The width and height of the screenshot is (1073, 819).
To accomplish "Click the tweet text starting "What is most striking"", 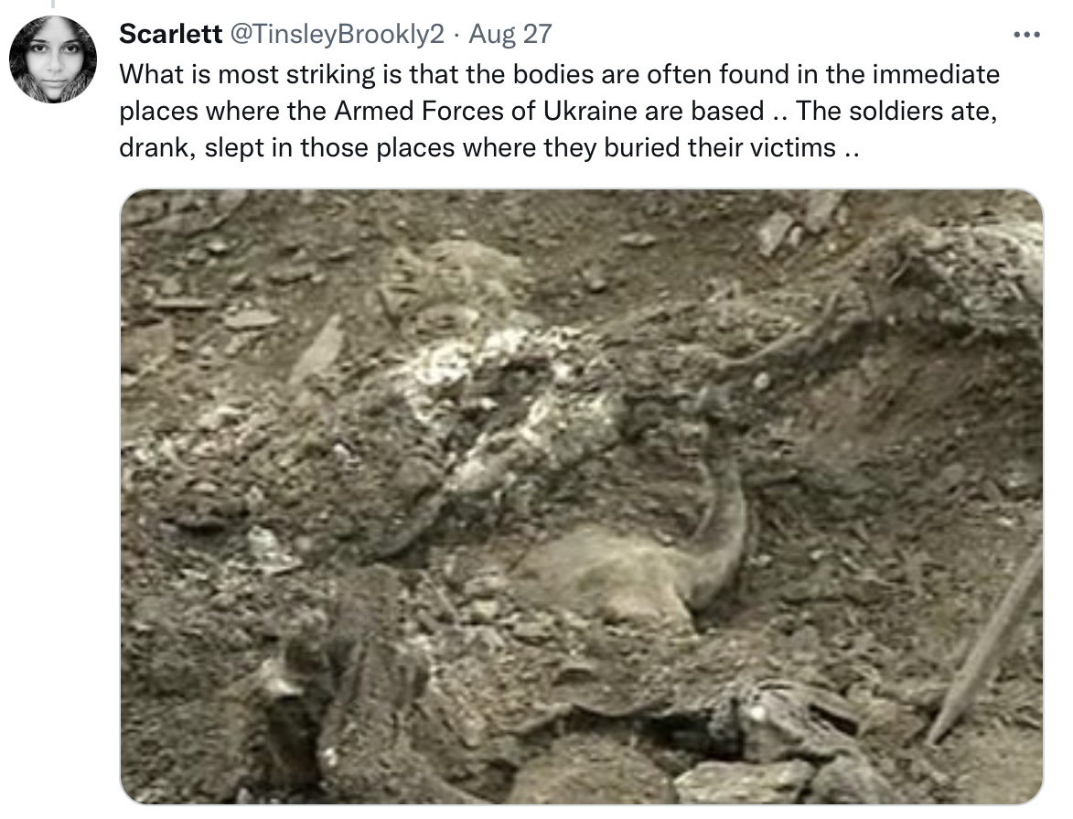I will pos(559,111).
